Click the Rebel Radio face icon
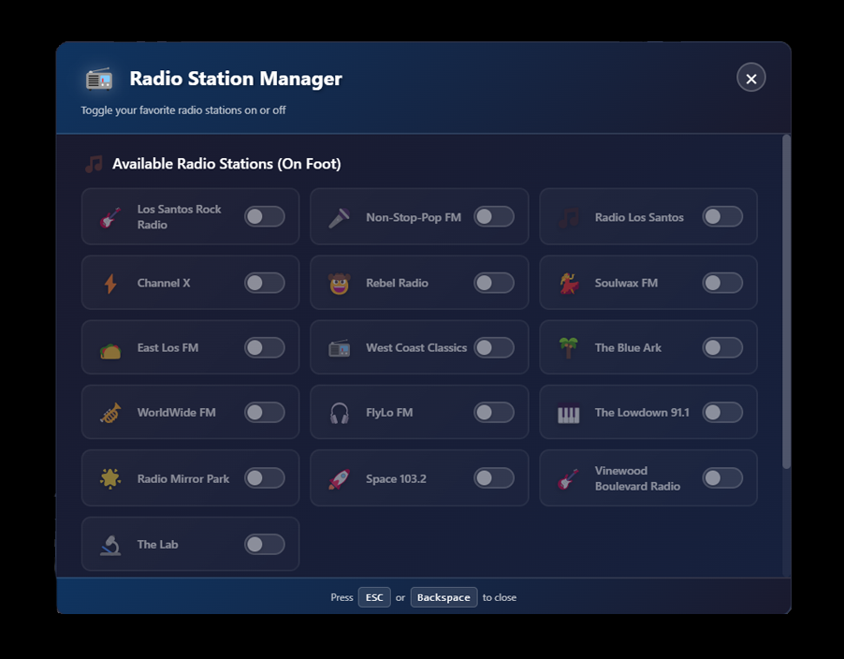This screenshot has width=844, height=659. click(x=341, y=282)
